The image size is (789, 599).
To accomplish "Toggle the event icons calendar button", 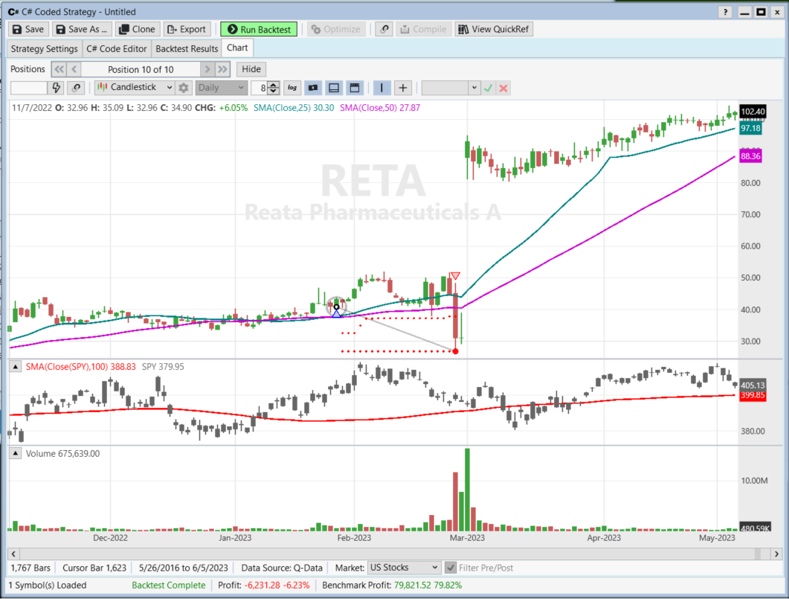I will (355, 88).
